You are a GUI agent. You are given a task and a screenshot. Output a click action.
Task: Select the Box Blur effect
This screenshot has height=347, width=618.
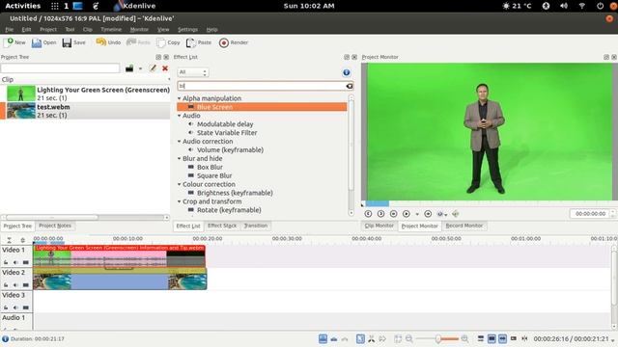(x=210, y=167)
